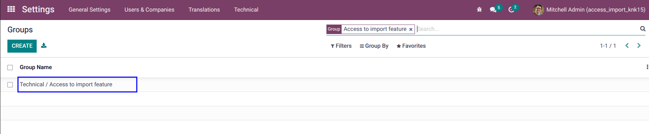Go to previous page arrow
This screenshot has height=134, width=649.
(627, 46)
